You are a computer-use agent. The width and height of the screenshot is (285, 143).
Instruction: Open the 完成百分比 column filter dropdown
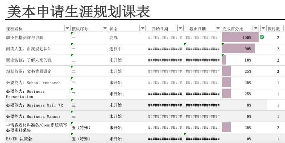coord(256,28)
